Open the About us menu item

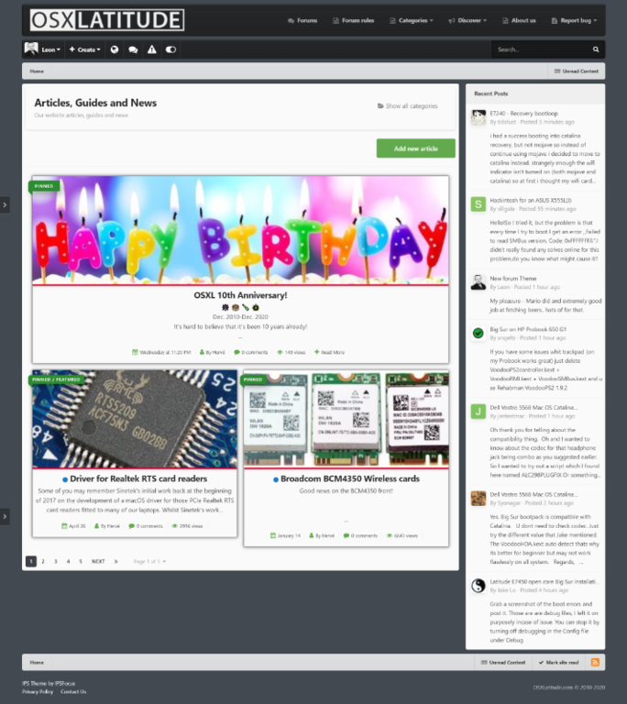click(519, 20)
